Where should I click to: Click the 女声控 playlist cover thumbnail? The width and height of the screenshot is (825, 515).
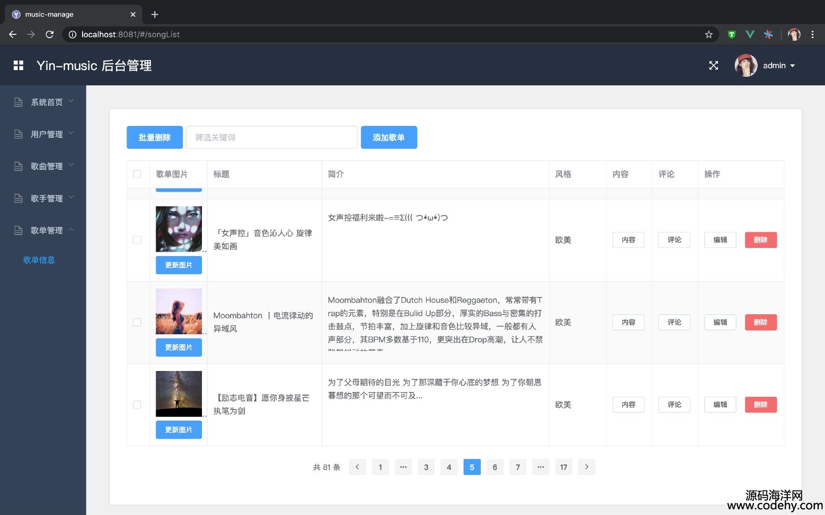179,229
